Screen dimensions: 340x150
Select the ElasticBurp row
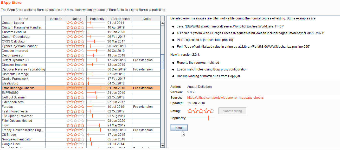tap(81, 83)
